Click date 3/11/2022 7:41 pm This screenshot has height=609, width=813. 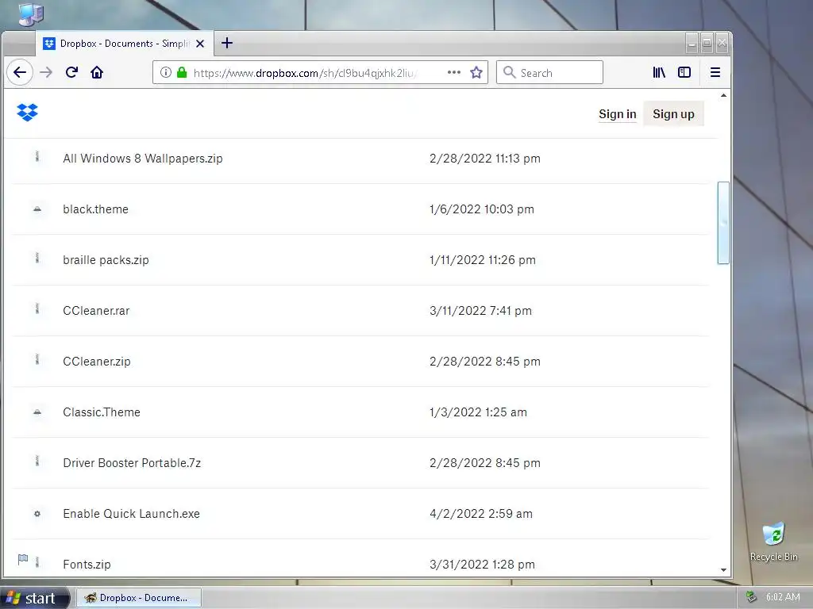coord(480,311)
